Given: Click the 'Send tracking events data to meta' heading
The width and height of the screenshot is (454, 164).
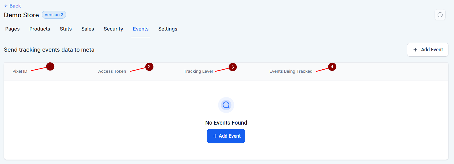Looking at the screenshot, I should (49, 50).
